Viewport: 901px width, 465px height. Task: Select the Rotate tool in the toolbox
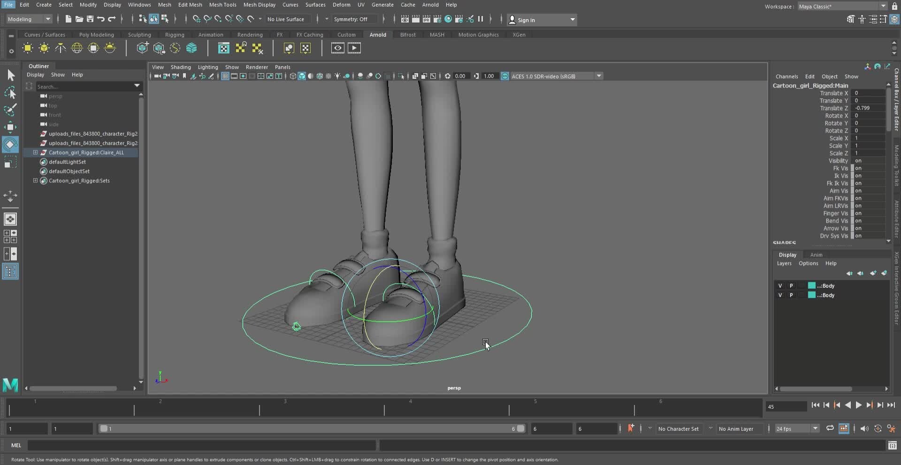click(x=10, y=144)
